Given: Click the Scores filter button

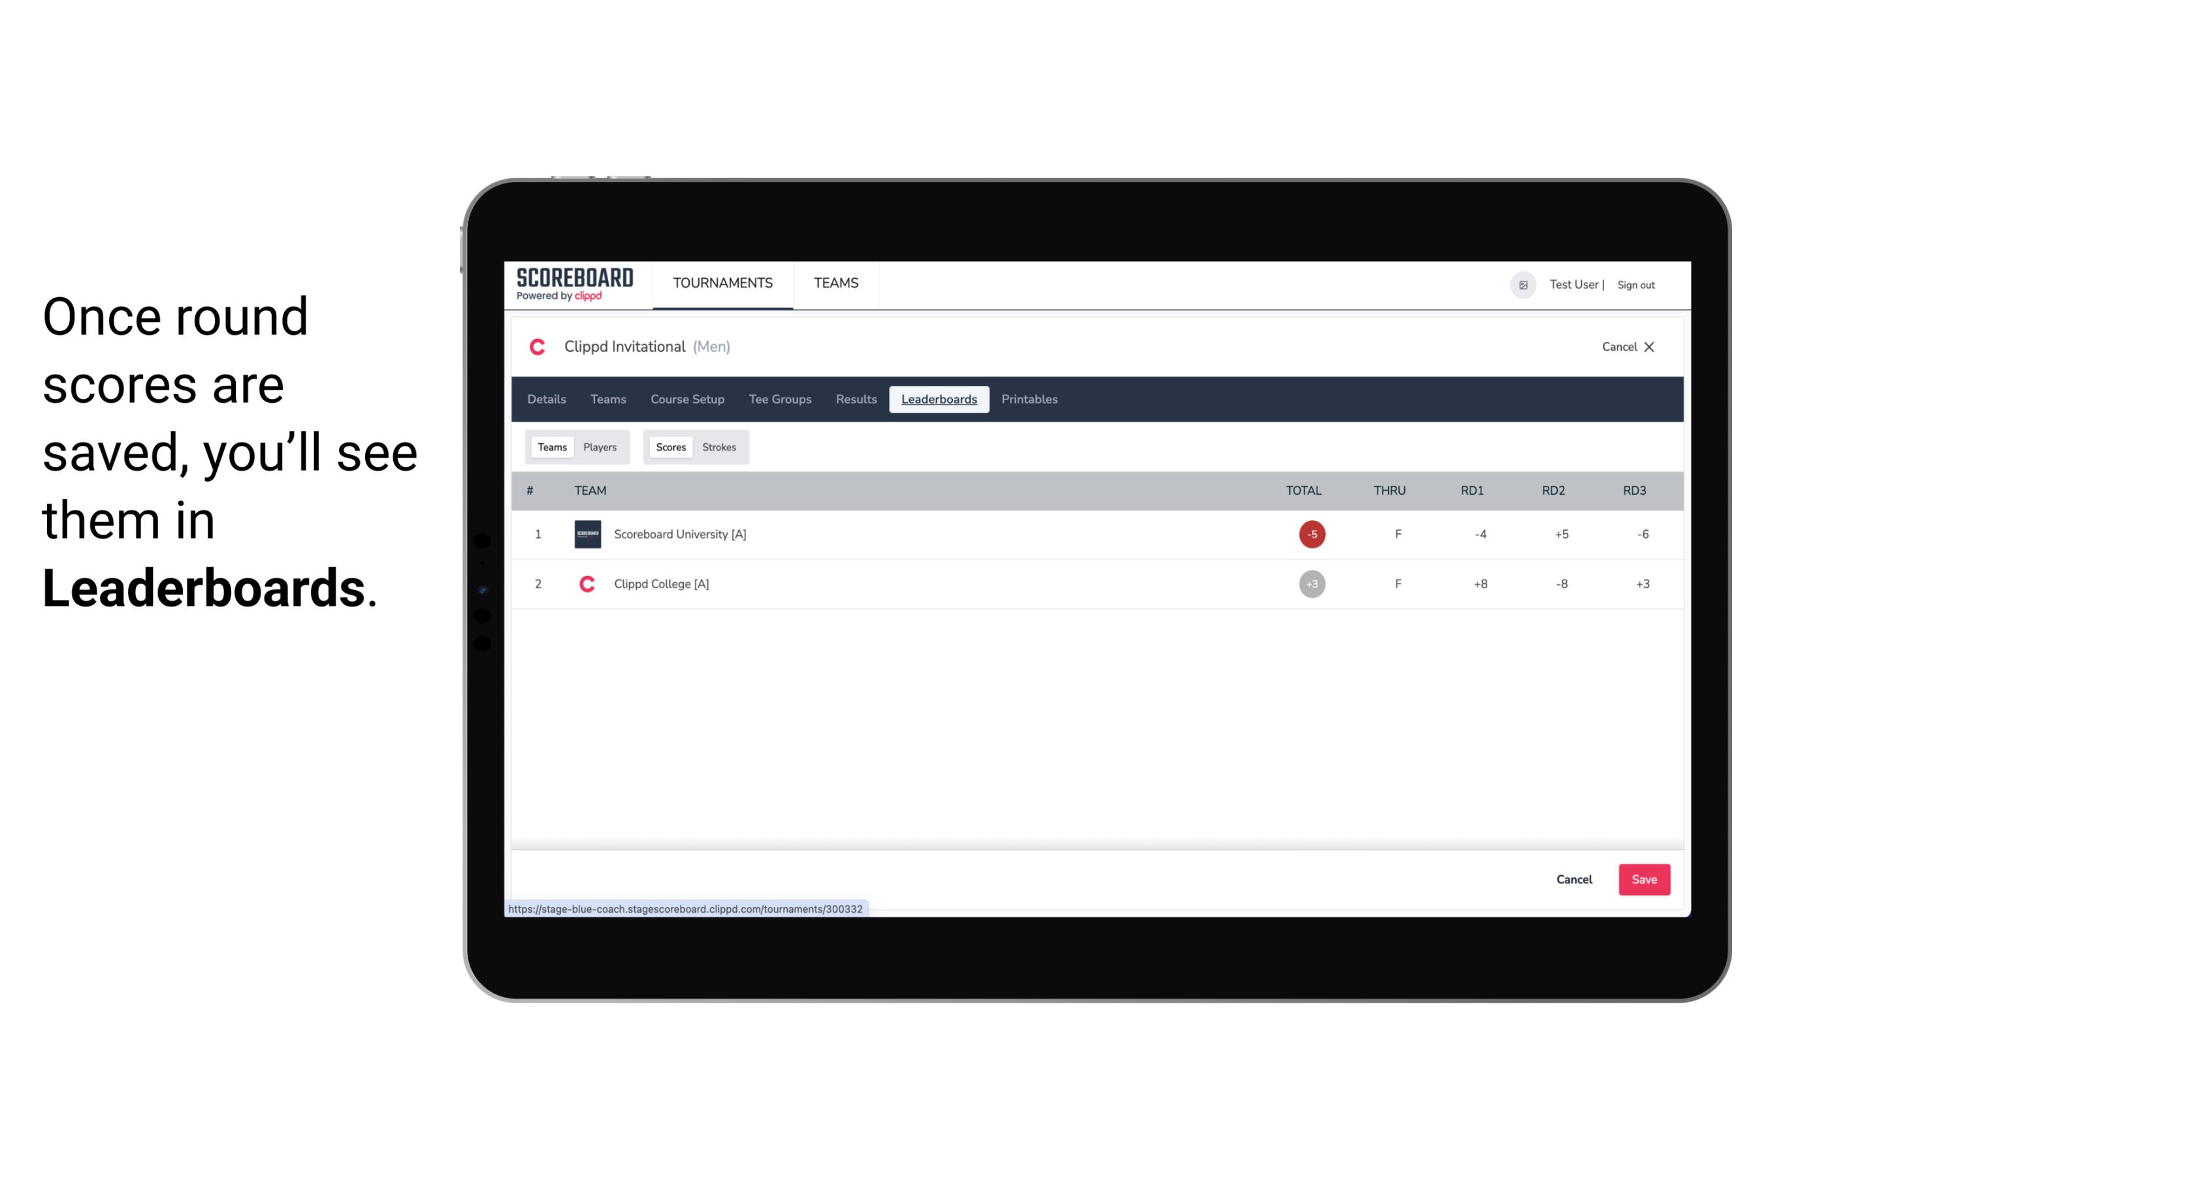Looking at the screenshot, I should [669, 447].
